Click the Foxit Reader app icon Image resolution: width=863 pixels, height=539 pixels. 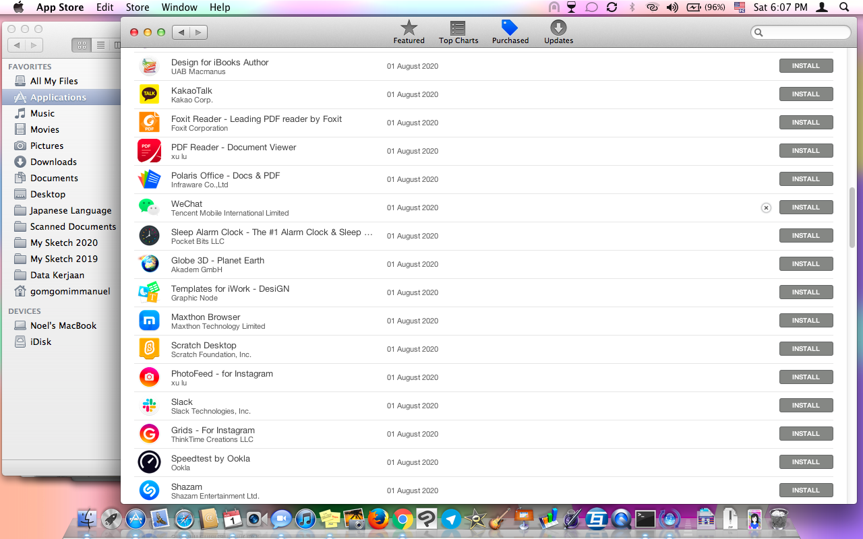(149, 123)
